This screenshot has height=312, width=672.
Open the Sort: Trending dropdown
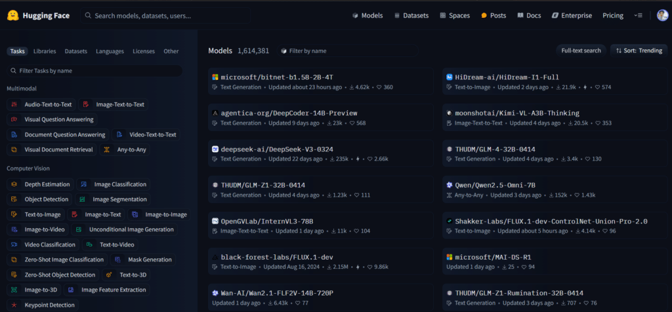click(x=639, y=50)
